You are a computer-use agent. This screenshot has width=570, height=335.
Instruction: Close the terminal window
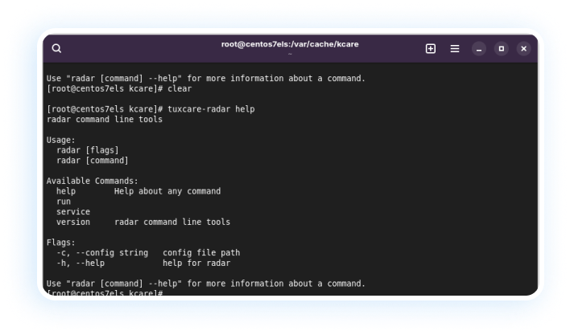(x=523, y=48)
